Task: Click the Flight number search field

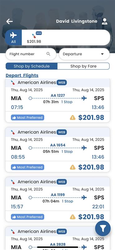Action: [31, 54]
